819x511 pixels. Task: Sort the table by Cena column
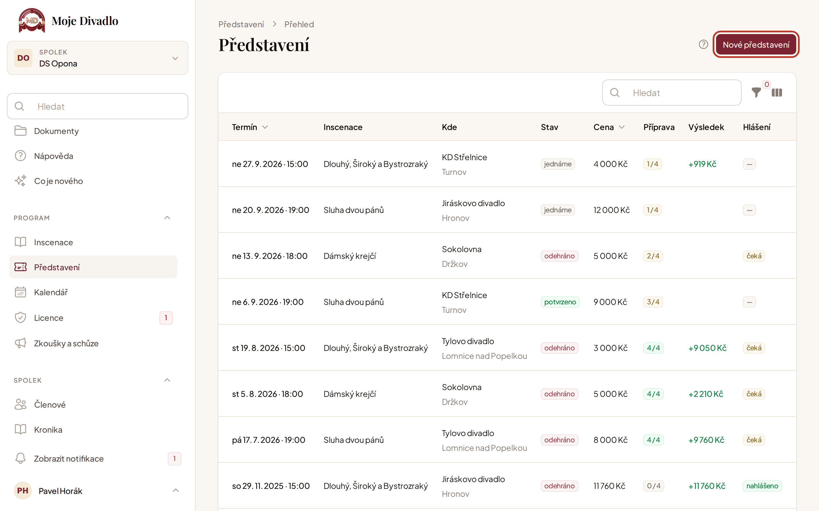tap(609, 127)
